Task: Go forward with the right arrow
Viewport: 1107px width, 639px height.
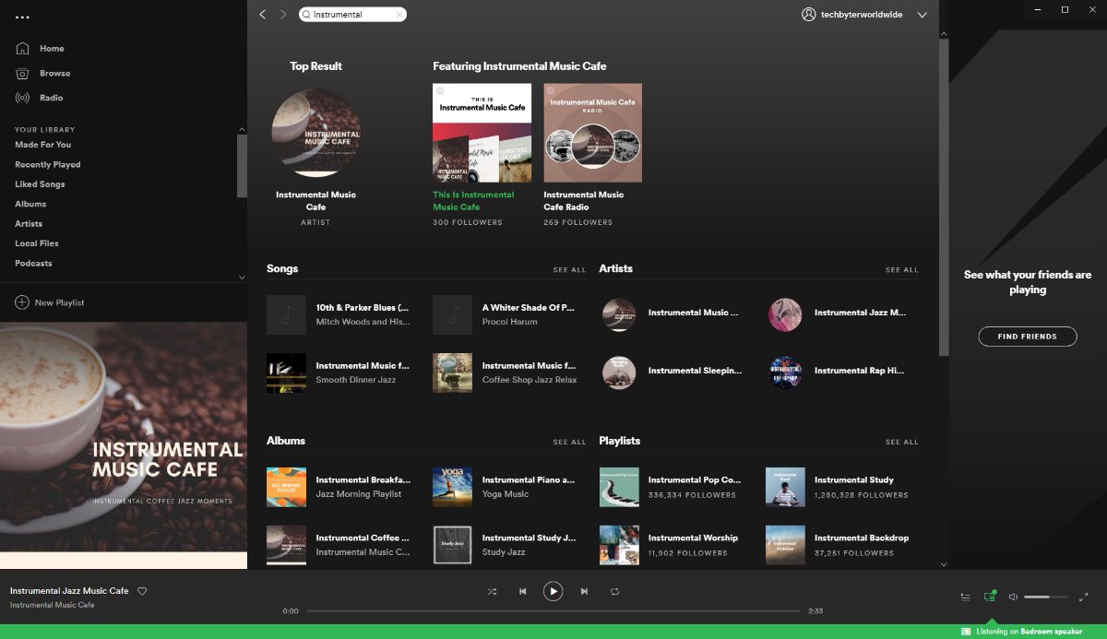Action: [283, 15]
